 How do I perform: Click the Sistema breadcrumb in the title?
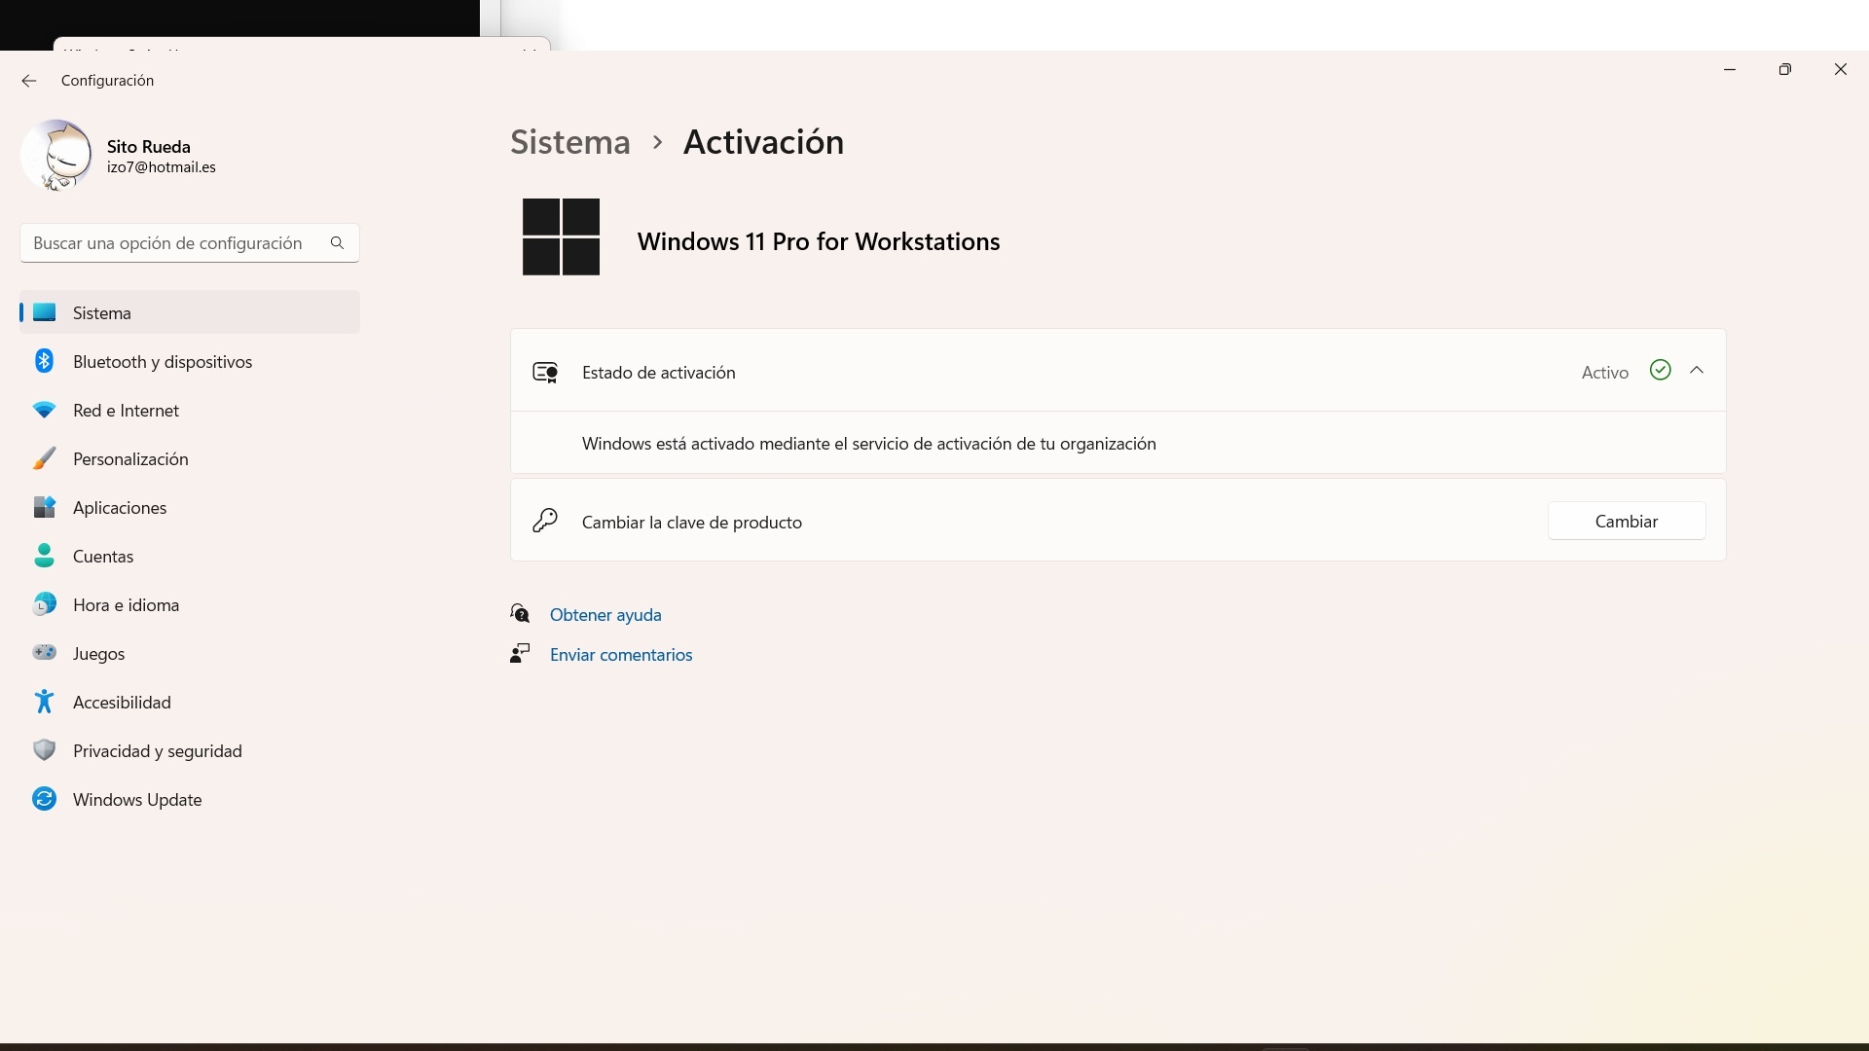[570, 142]
